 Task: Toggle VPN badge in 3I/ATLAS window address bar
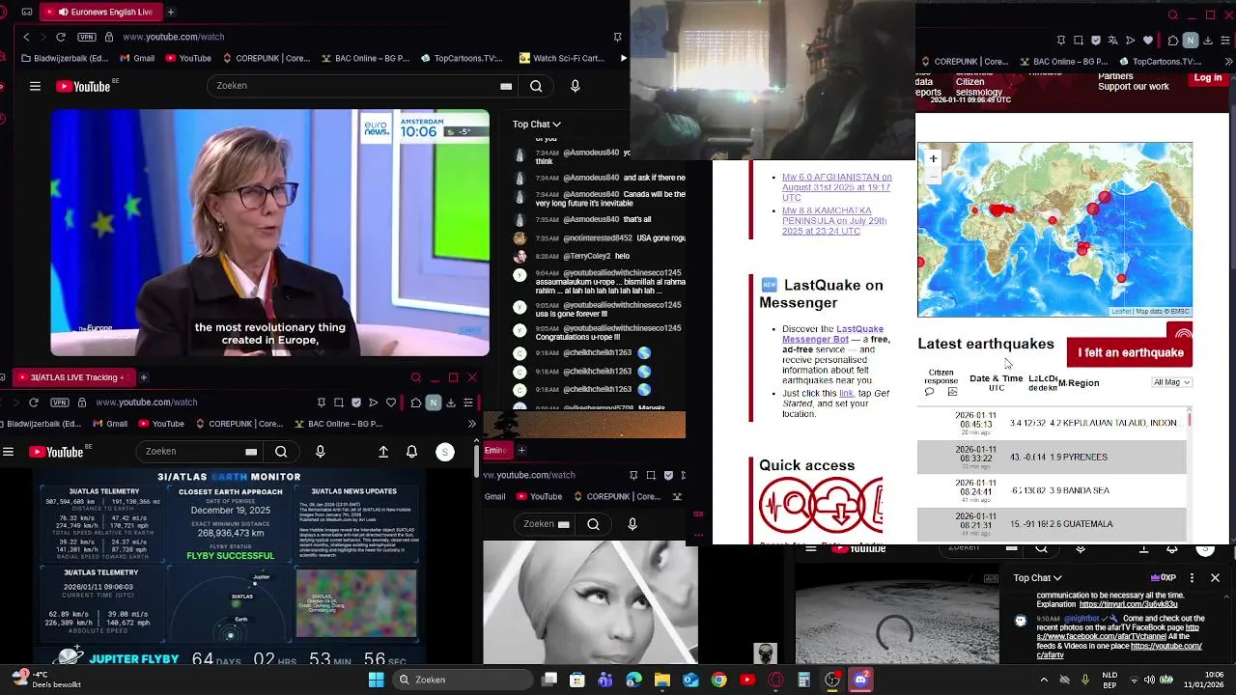pos(61,402)
